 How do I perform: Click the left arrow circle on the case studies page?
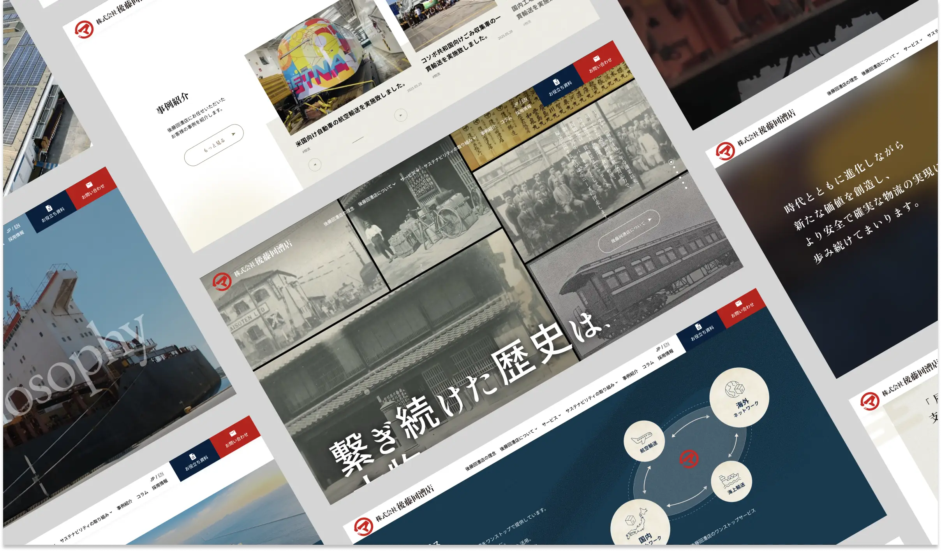pyautogui.click(x=315, y=165)
